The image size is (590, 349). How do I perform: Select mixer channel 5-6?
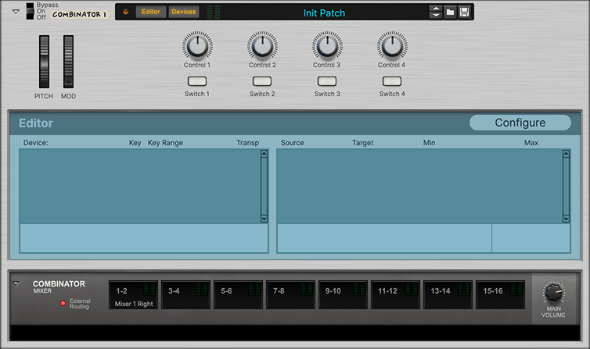point(238,295)
